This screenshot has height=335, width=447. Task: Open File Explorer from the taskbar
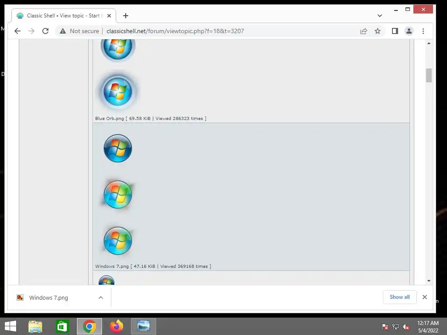[x=35, y=326]
